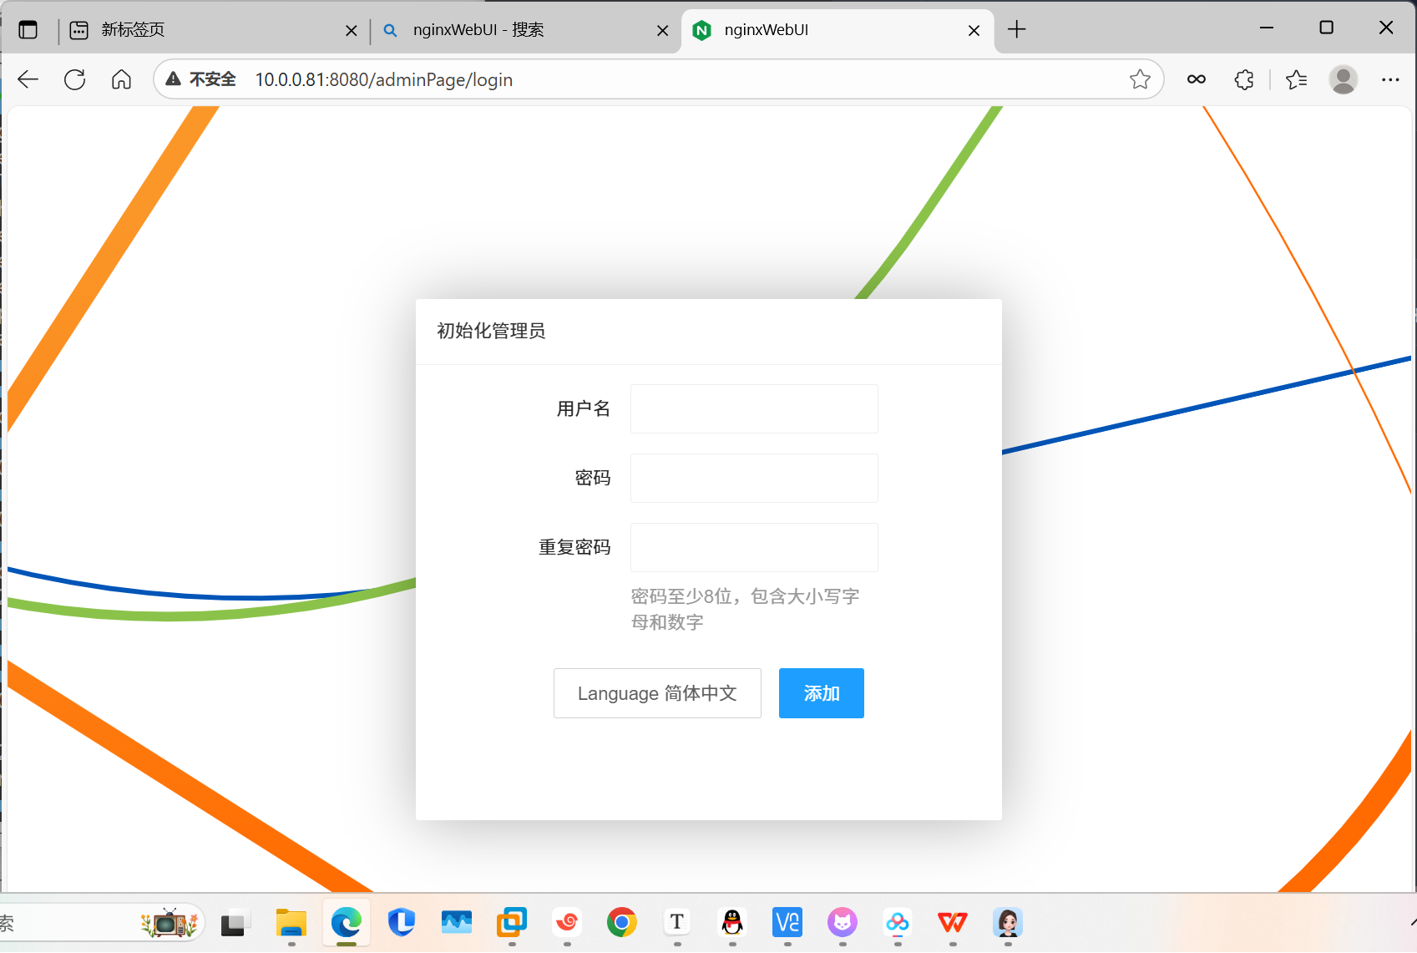Add this page to favorites with the star
1417x953 pixels.
1140,79
